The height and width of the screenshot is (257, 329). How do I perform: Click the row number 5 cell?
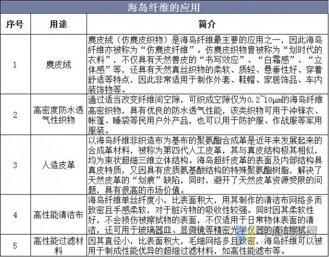(15, 245)
